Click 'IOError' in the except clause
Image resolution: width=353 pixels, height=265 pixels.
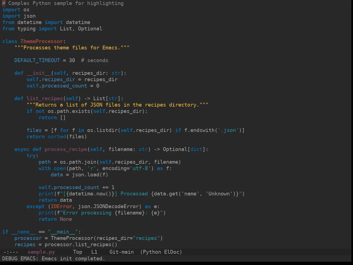[x=61, y=206]
